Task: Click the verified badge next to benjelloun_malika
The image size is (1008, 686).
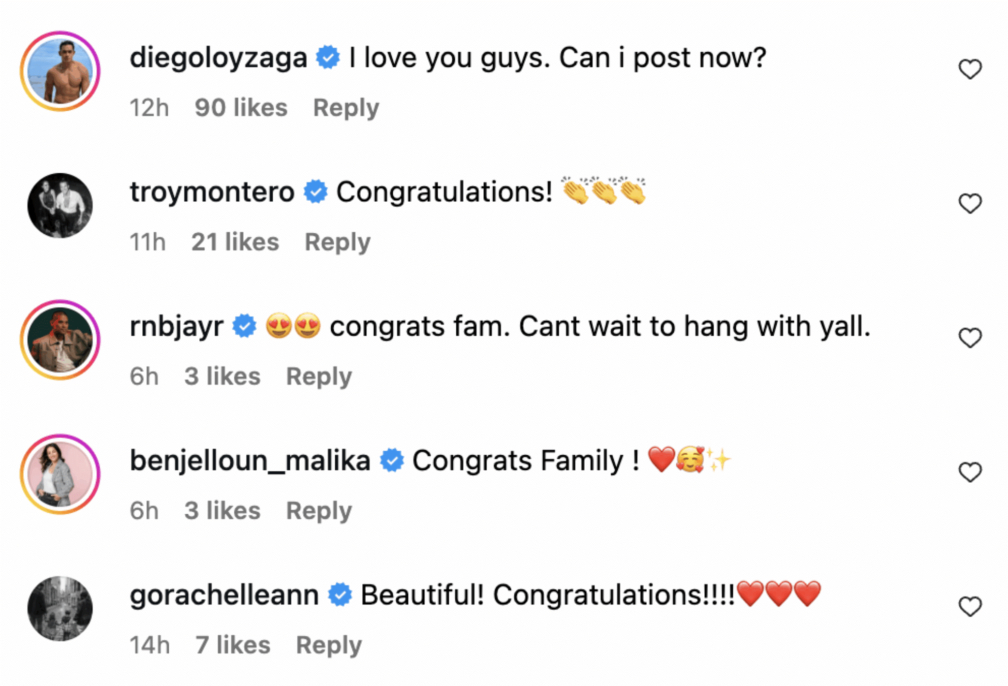Action: [x=391, y=460]
